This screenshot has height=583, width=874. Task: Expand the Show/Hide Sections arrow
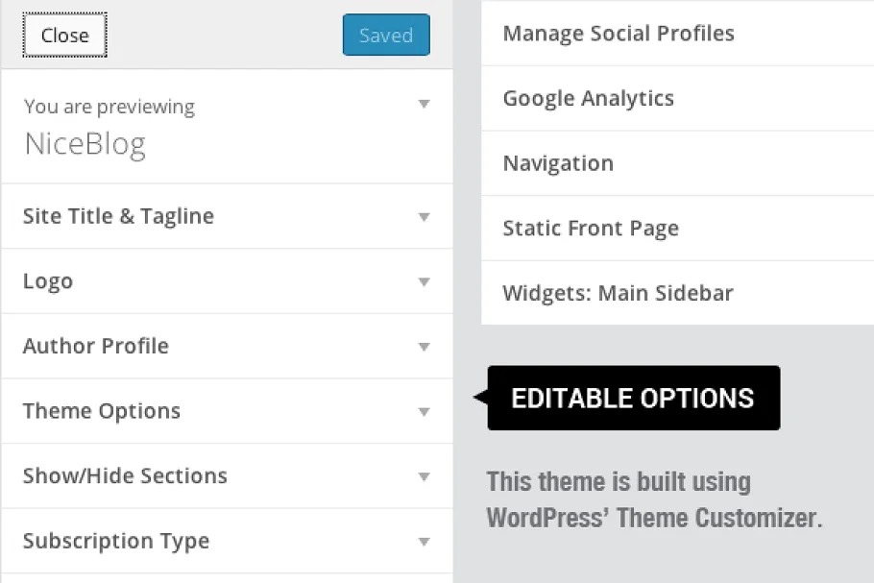click(x=425, y=476)
